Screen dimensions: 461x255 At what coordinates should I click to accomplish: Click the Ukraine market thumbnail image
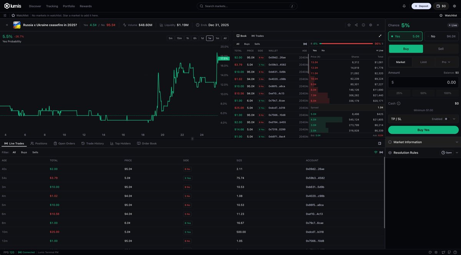point(17,25)
